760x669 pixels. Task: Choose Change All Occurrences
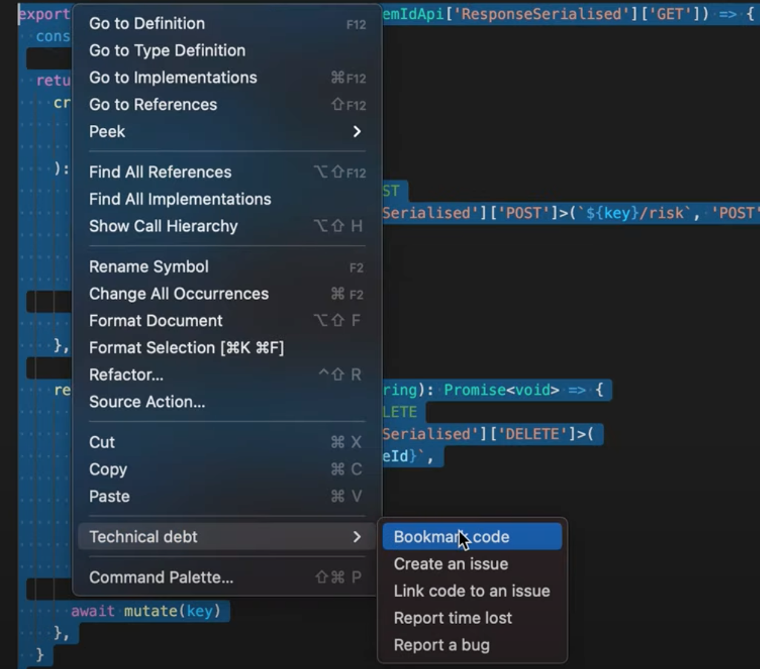(x=227, y=294)
